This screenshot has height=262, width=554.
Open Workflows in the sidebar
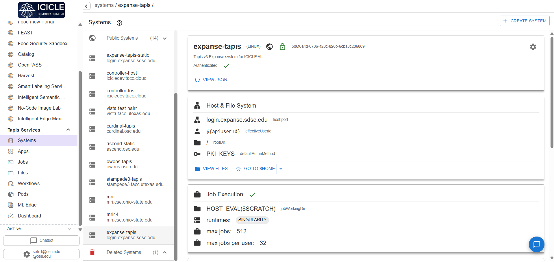point(39,184)
